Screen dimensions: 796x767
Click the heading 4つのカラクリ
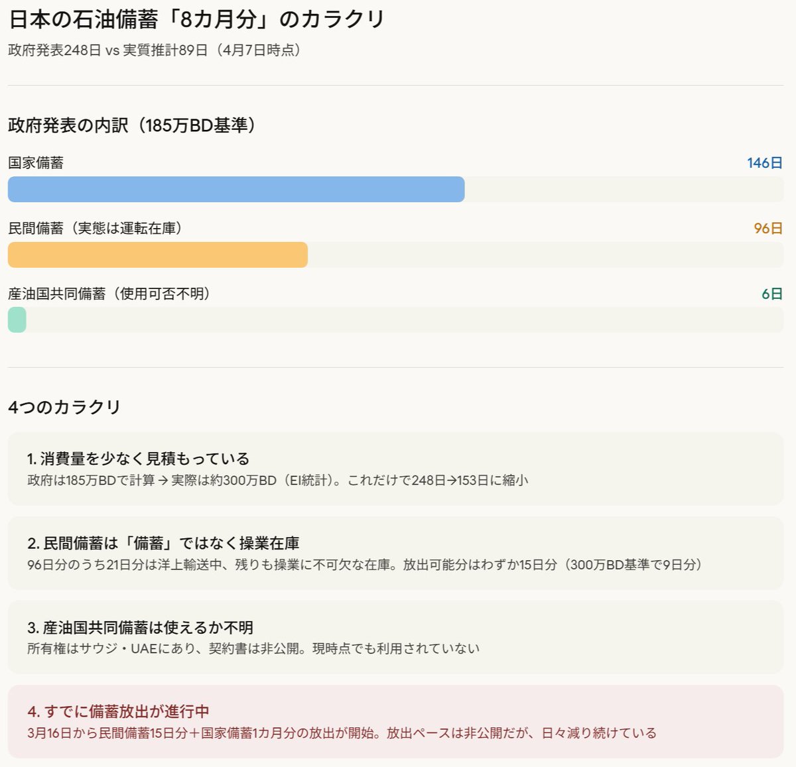[64, 407]
